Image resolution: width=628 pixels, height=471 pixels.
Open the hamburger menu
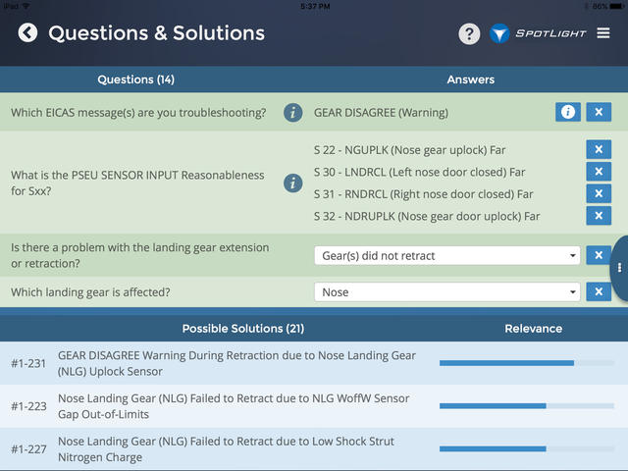point(603,33)
